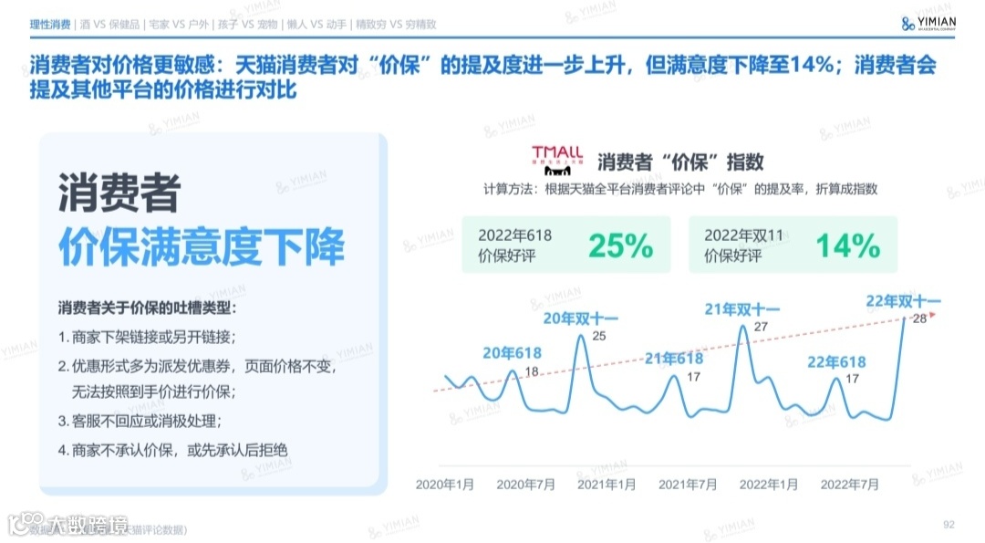Click the TMALL logo above the chart

[557, 161]
